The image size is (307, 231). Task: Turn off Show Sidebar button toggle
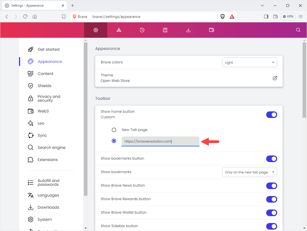pyautogui.click(x=272, y=226)
